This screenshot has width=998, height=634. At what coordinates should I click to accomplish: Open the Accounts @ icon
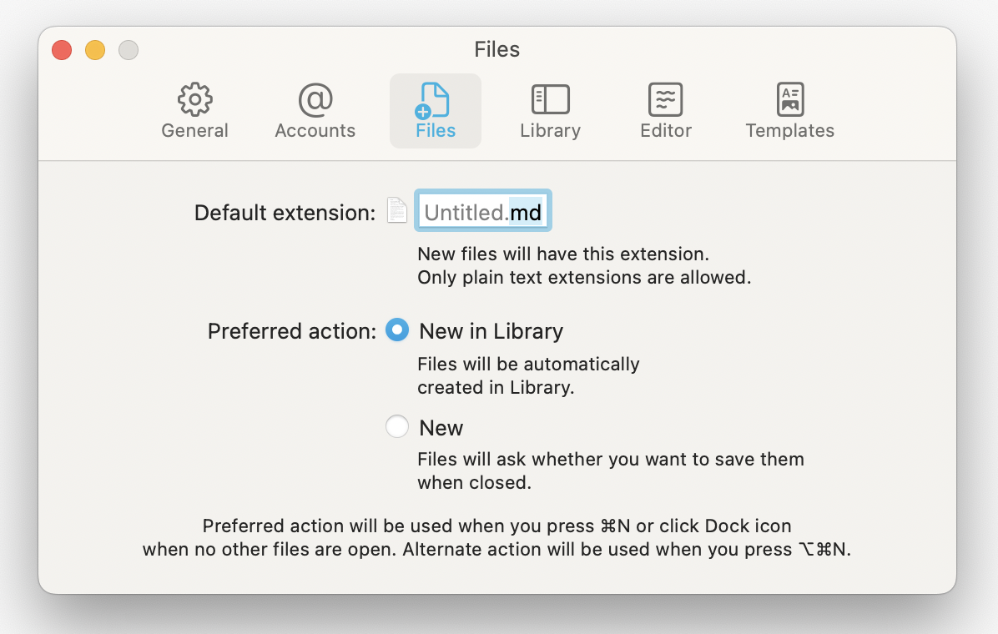coord(315,99)
